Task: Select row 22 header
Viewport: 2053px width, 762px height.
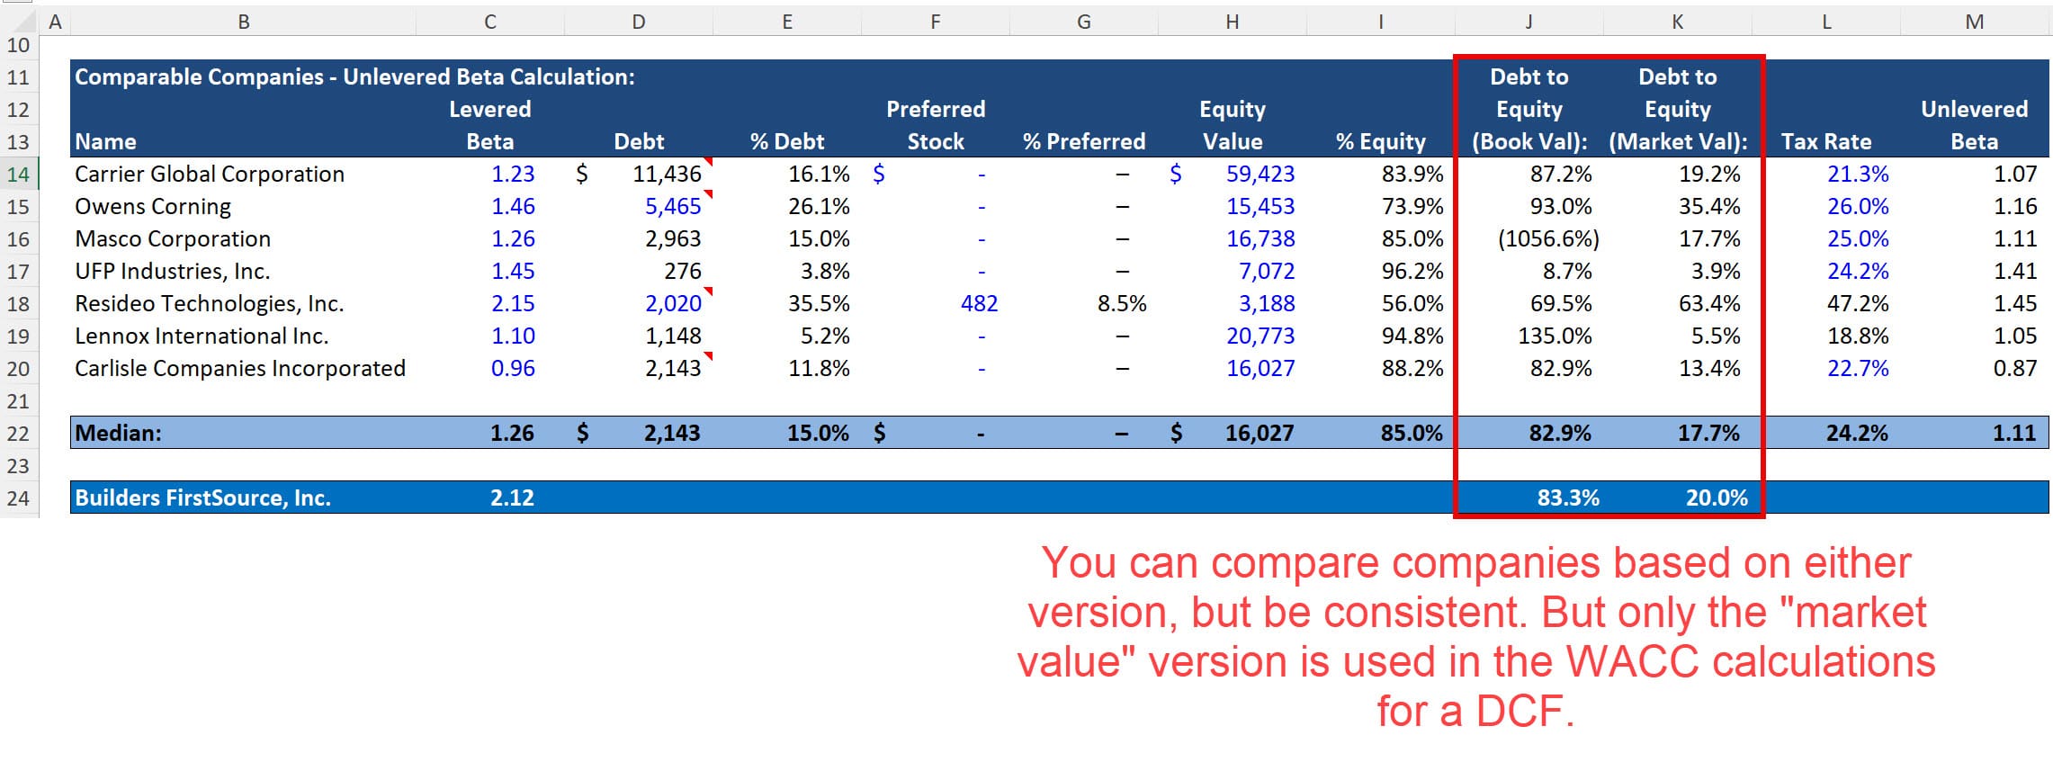Action: [19, 433]
